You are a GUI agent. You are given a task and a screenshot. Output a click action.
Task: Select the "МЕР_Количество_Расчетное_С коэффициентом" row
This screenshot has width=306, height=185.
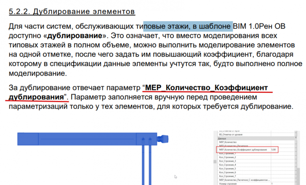257,180
